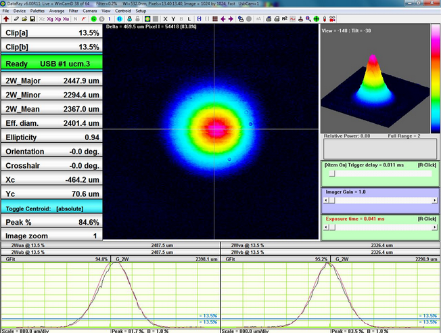Open the Setup menu
The height and width of the screenshot is (333, 441).
141,11
